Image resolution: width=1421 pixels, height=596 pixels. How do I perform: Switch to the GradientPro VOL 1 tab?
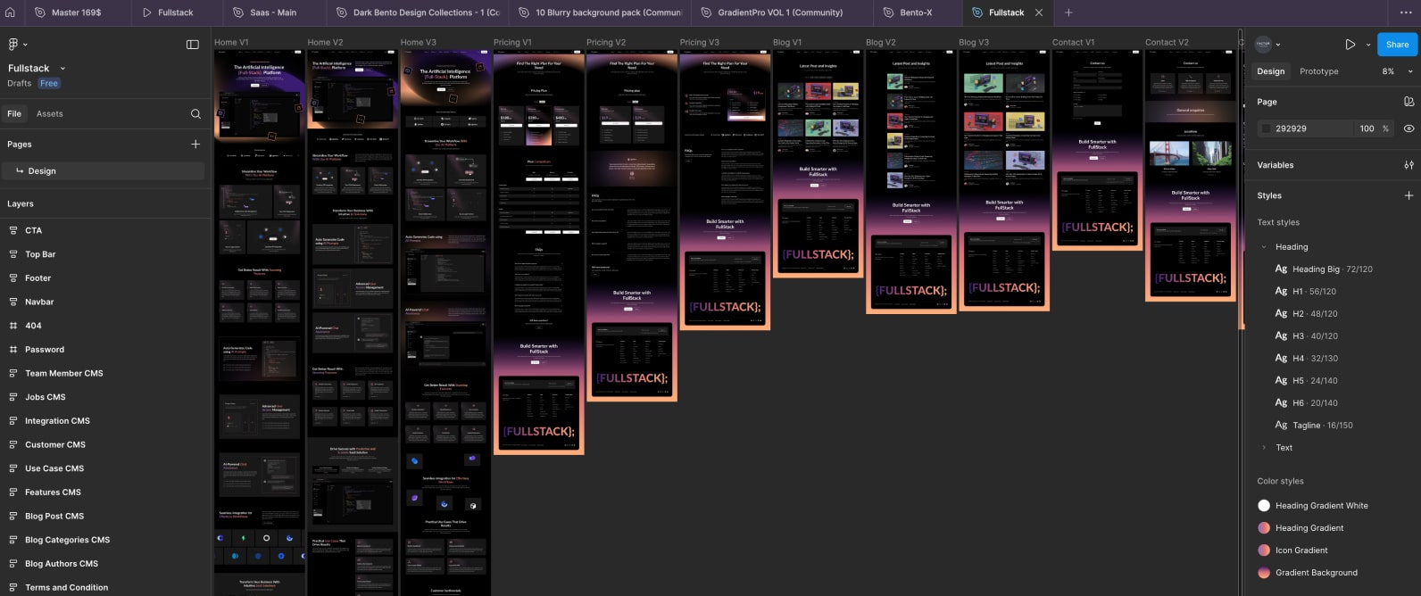pyautogui.click(x=781, y=12)
